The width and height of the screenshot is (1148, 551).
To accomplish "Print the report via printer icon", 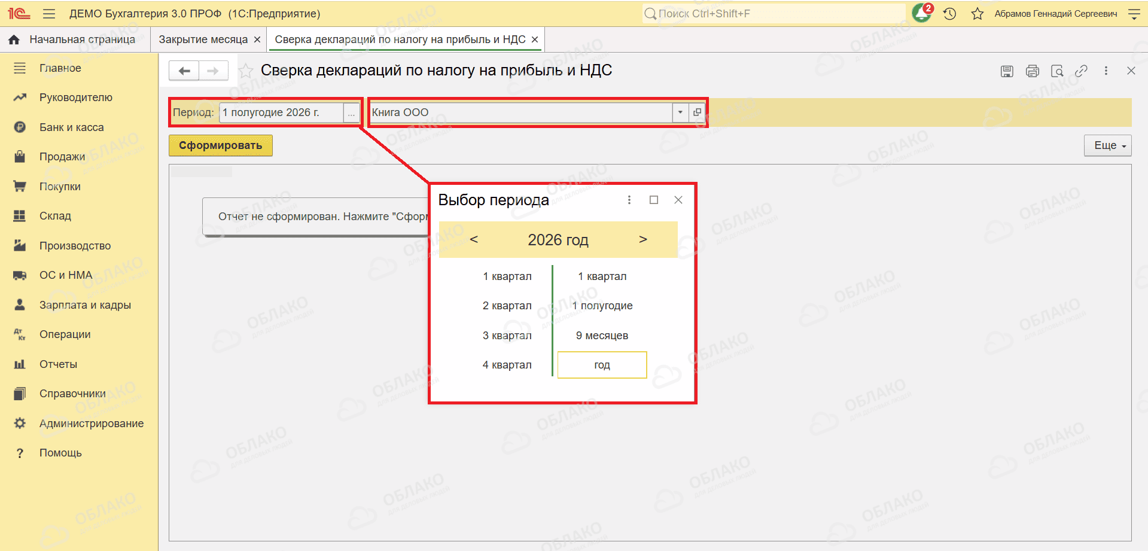I will click(x=1032, y=71).
